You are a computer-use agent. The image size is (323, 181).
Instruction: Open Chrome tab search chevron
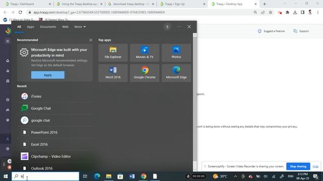285,4
